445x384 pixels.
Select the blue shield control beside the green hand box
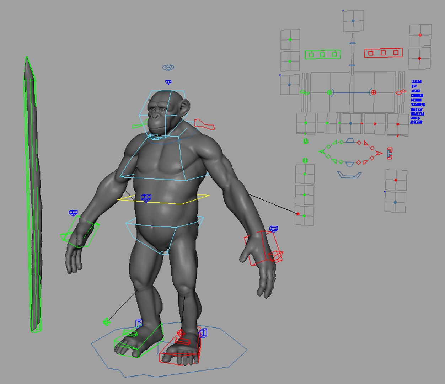[73, 213]
